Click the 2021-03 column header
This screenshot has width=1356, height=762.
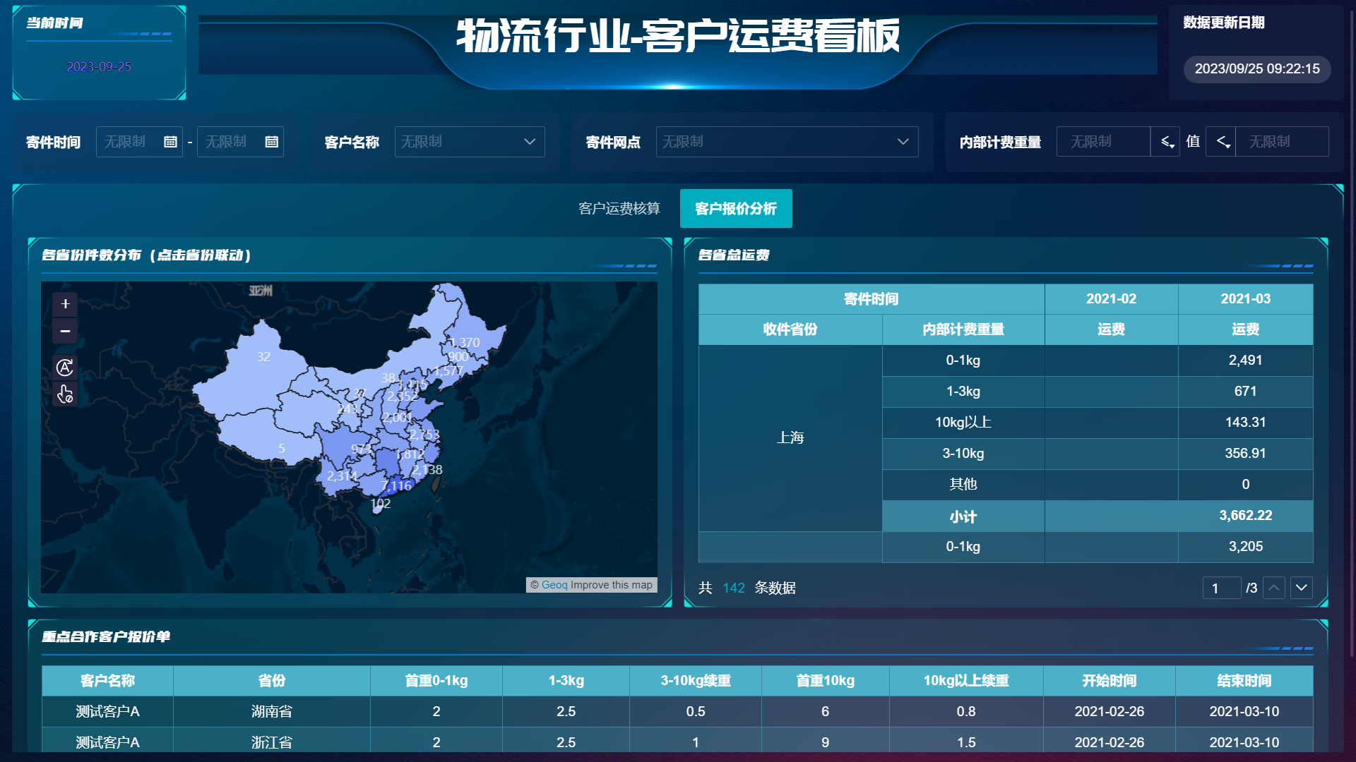pyautogui.click(x=1246, y=299)
